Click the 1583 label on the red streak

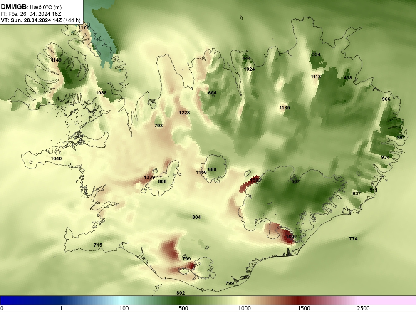255,180
